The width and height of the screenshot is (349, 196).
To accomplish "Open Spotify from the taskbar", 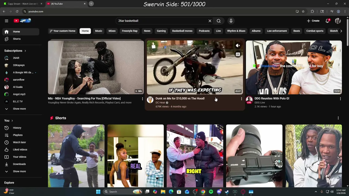I will pos(211,192).
